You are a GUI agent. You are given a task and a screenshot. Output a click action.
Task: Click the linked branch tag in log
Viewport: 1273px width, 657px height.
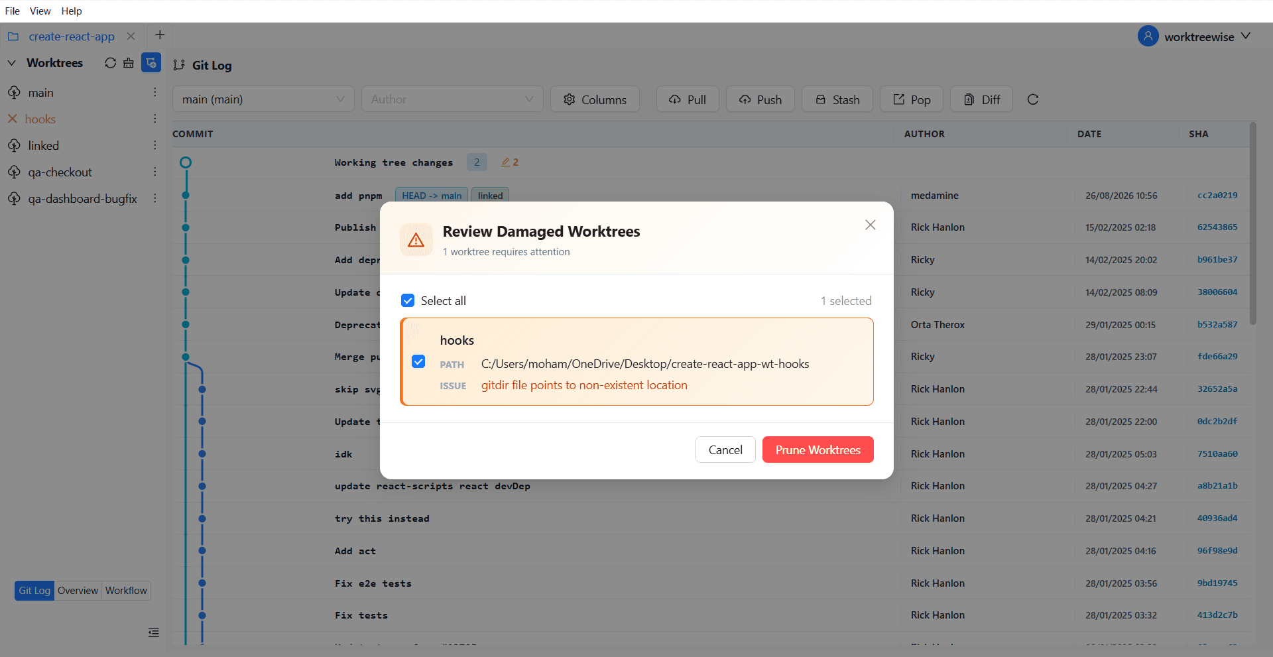pyautogui.click(x=490, y=196)
